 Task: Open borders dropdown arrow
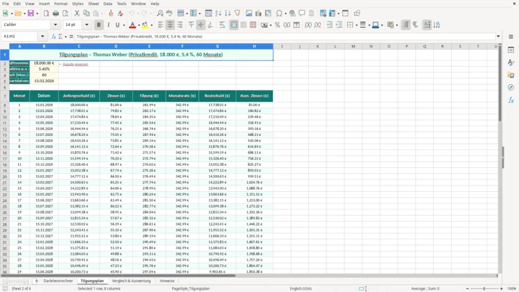(356, 25)
